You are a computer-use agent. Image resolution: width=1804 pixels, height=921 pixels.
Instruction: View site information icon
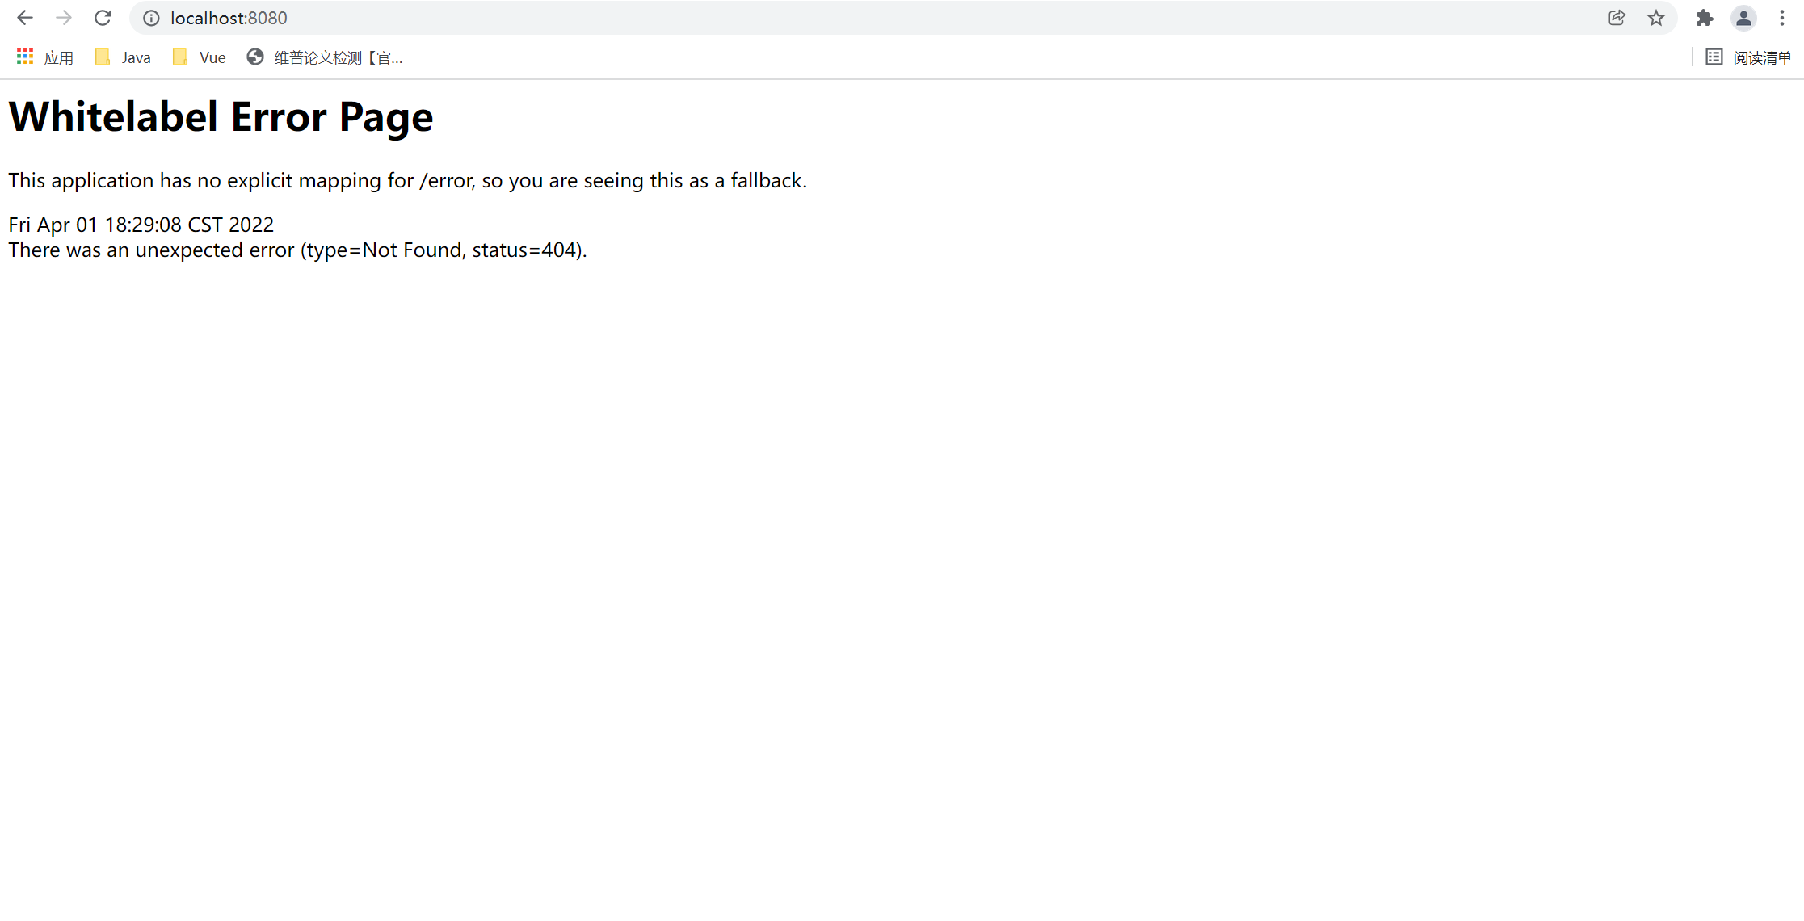pos(151,18)
